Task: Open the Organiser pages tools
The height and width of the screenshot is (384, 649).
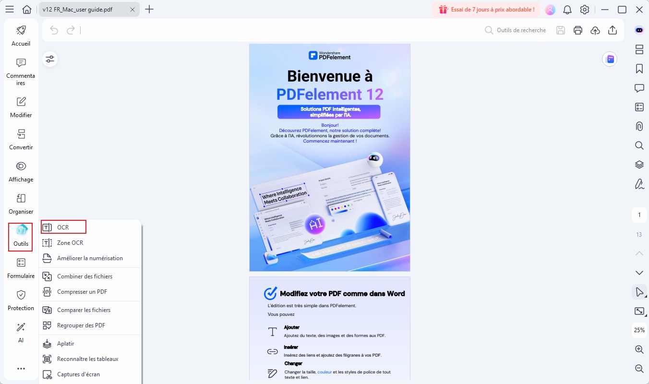Action: [x=21, y=204]
